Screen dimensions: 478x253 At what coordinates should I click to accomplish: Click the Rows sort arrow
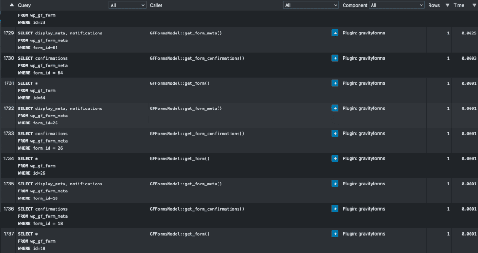pos(447,5)
